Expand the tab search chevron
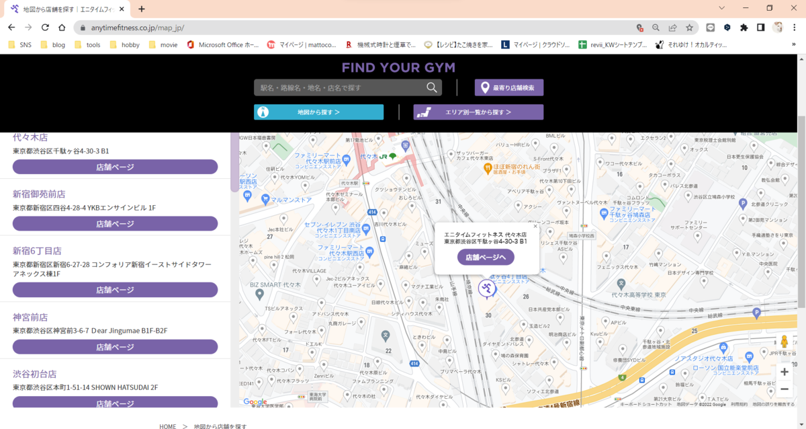 (x=721, y=8)
